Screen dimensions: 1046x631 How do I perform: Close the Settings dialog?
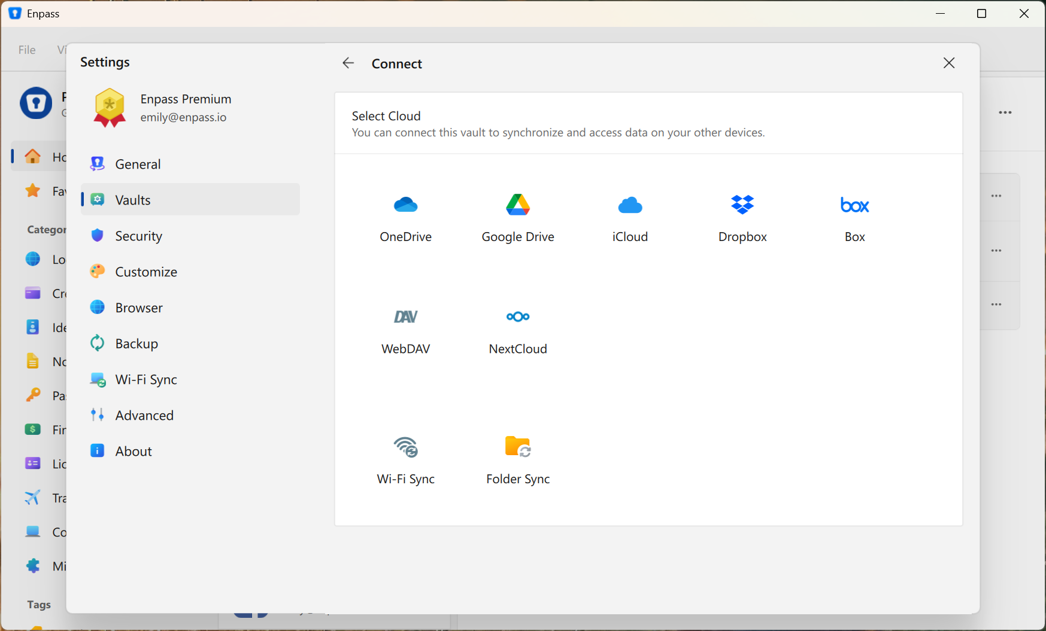pos(949,63)
